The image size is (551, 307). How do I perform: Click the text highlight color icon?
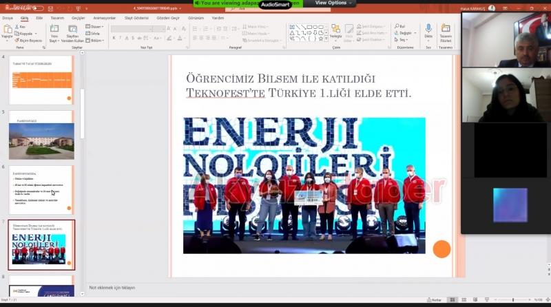click(169, 38)
